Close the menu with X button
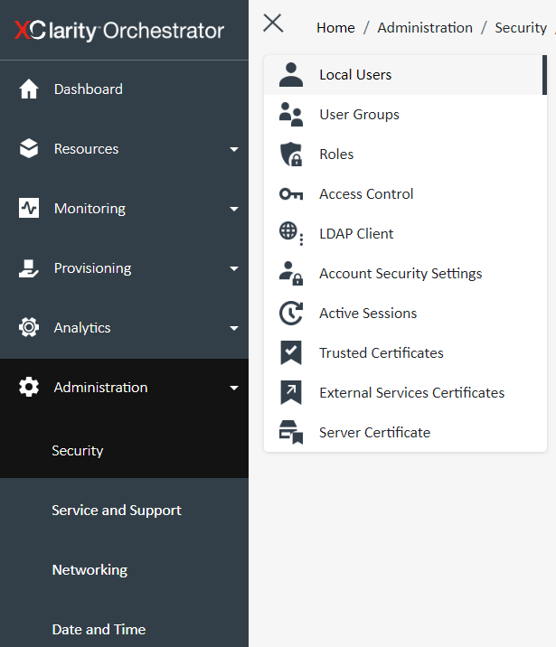 pyautogui.click(x=273, y=23)
